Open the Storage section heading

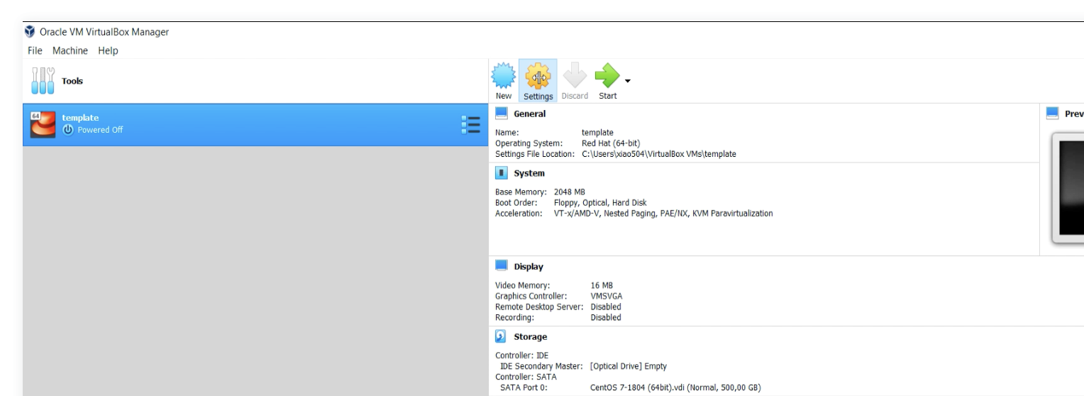(x=530, y=336)
